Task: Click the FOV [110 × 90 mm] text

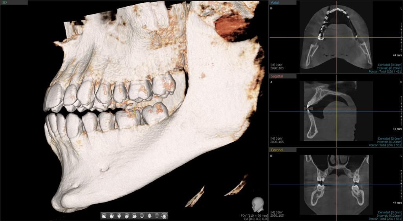Action: (254, 216)
